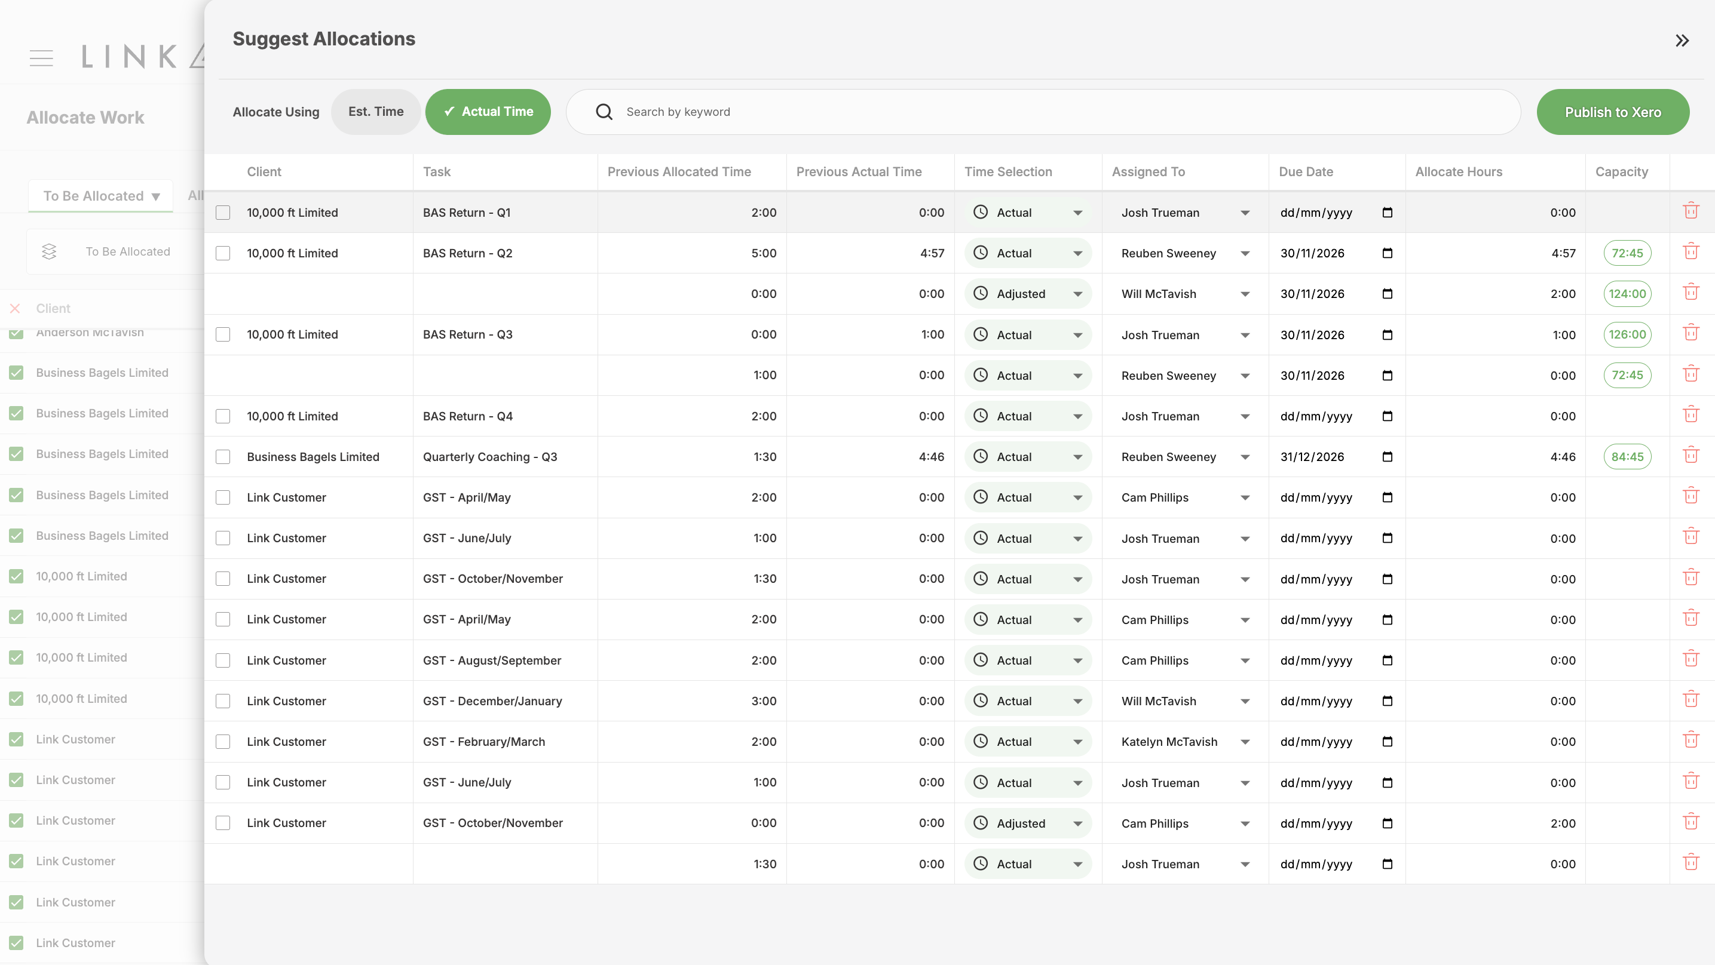The height and width of the screenshot is (965, 1715).
Task: Open calendar picker for GST - December/January
Action: (1388, 701)
